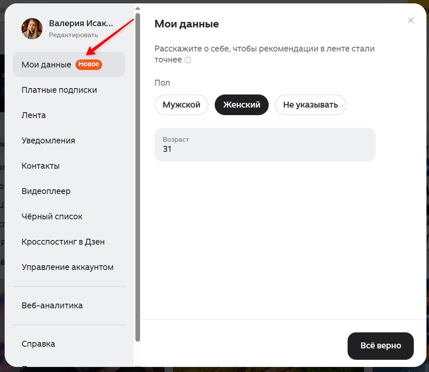Image resolution: width=429 pixels, height=372 pixels.
Task: Open 'Уведомления' settings
Action: (x=69, y=140)
